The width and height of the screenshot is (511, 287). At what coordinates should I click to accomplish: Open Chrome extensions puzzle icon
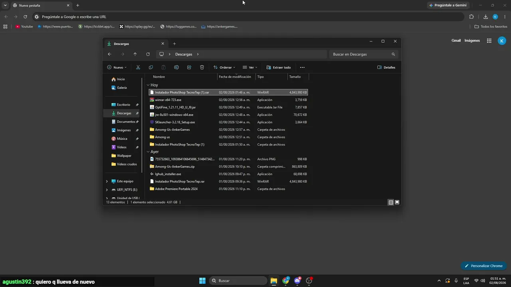[471, 17]
